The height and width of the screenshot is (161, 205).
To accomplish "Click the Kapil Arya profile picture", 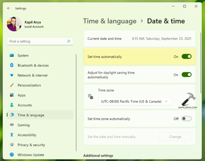I will (x=14, y=24).
